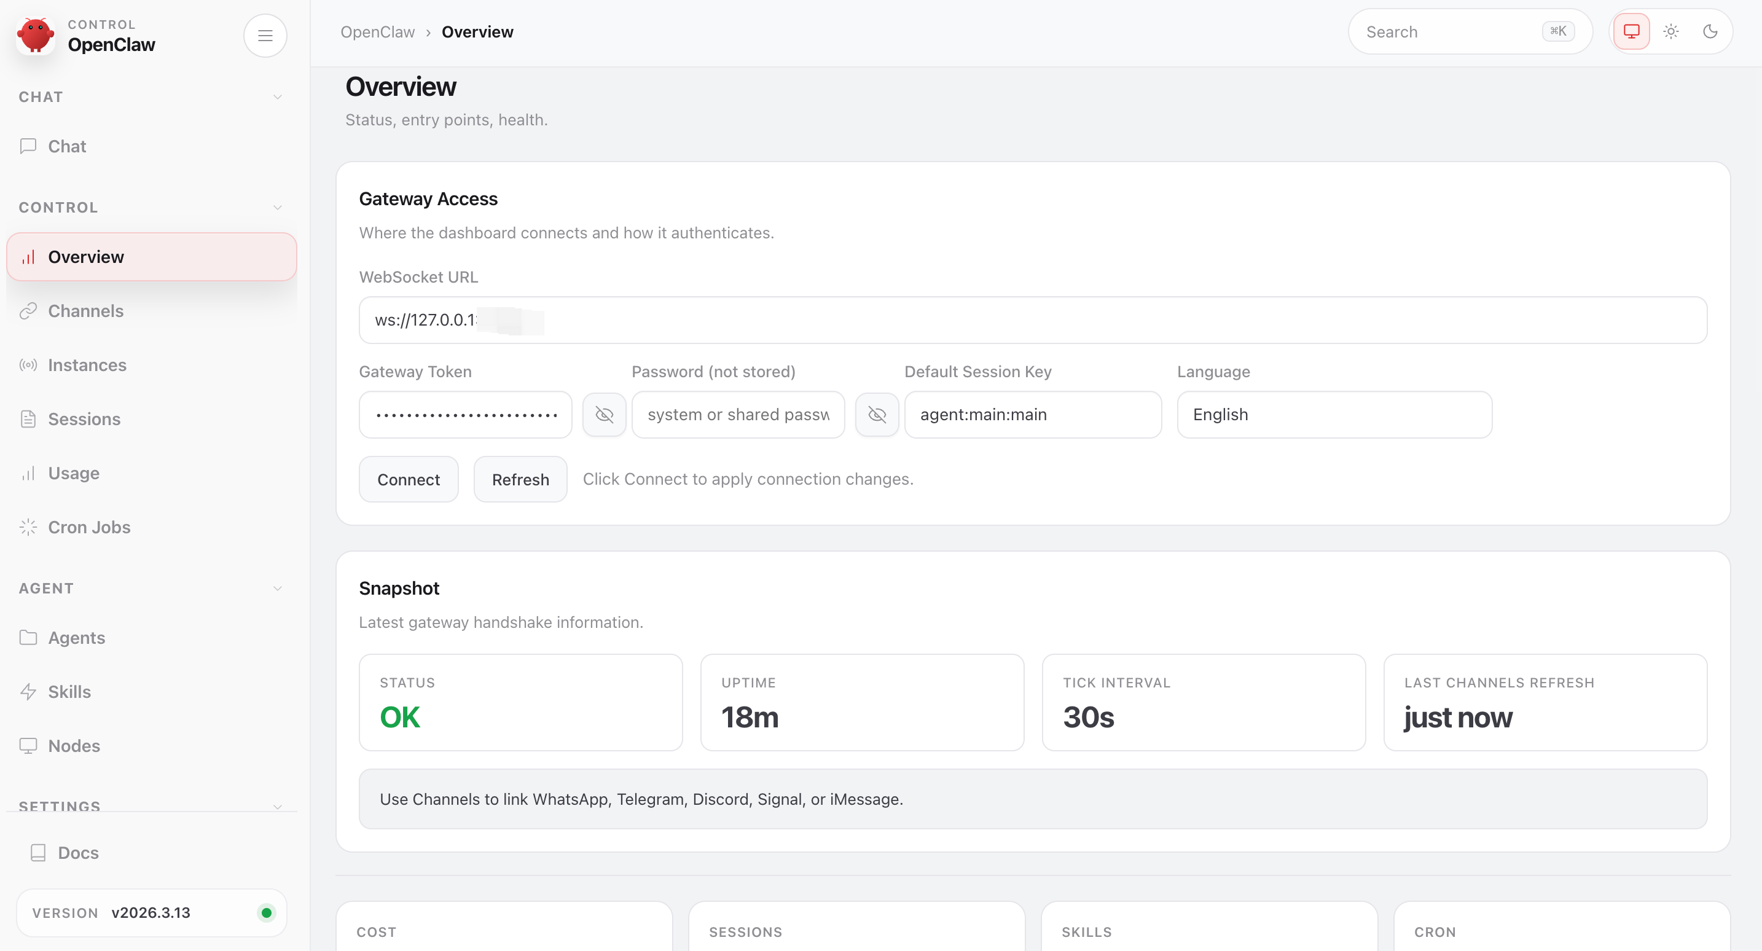The image size is (1762, 951).
Task: Click the Usage chart icon
Action: (x=28, y=474)
